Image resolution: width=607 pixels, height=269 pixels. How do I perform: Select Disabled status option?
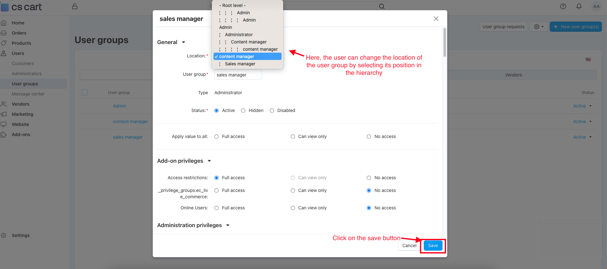(272, 110)
